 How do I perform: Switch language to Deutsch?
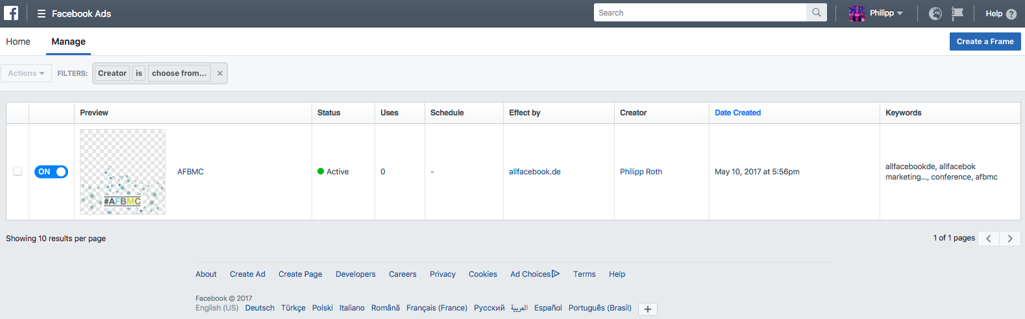[x=260, y=308]
